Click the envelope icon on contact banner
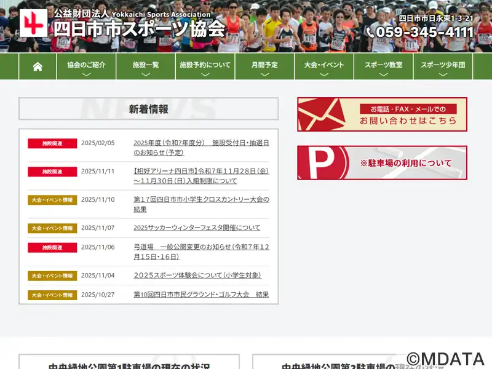The height and width of the screenshot is (369, 492). coord(322,114)
